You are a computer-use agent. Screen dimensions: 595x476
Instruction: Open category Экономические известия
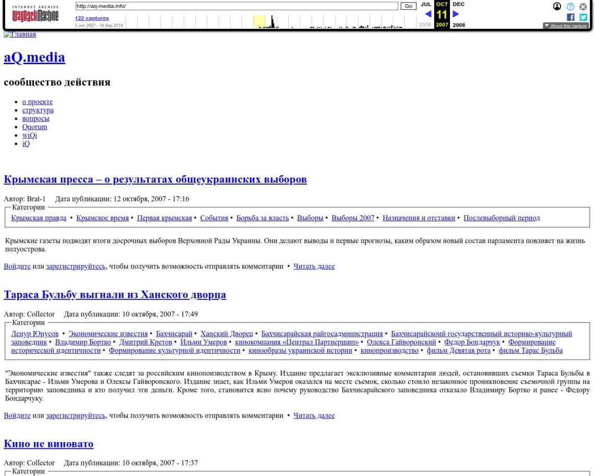tap(108, 334)
